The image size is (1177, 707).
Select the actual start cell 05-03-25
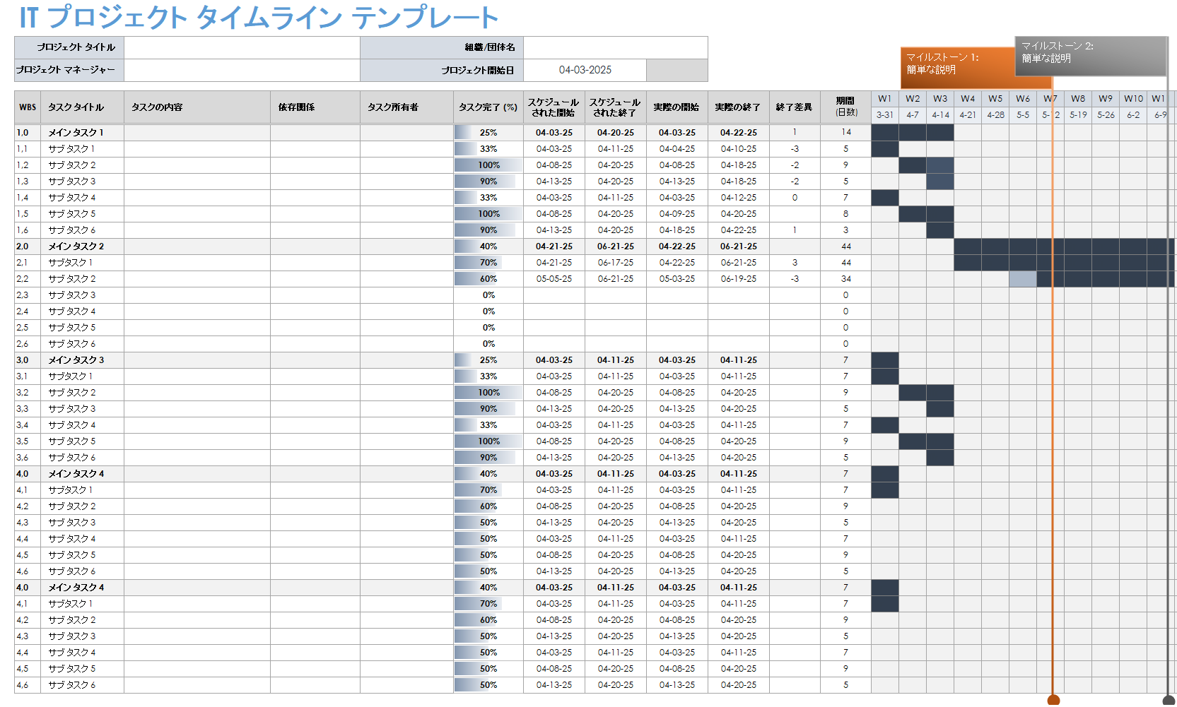click(x=677, y=278)
